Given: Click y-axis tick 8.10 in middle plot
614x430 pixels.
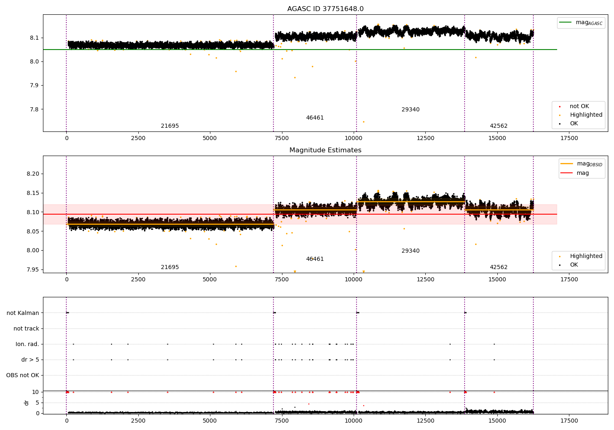Looking at the screenshot, I should (x=32, y=212).
